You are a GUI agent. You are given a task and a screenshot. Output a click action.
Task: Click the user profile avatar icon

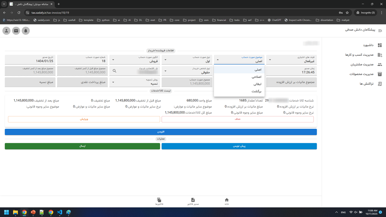[6, 31]
